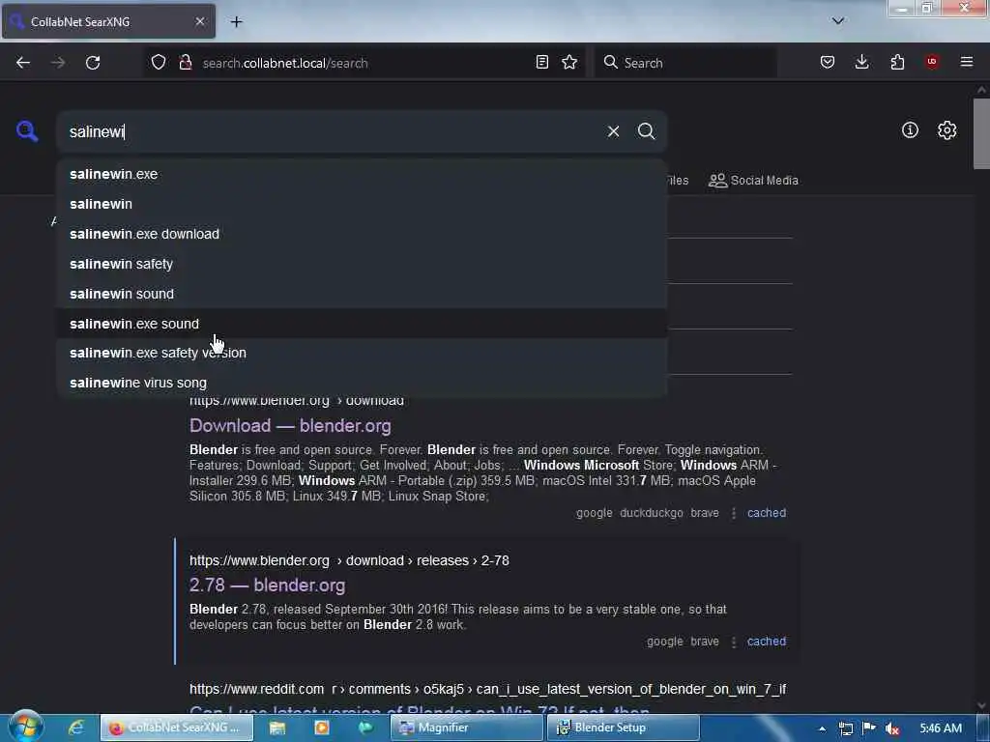Open the "Download — blender.org" result
Image resolution: width=990 pixels, height=742 pixels.
point(290,426)
